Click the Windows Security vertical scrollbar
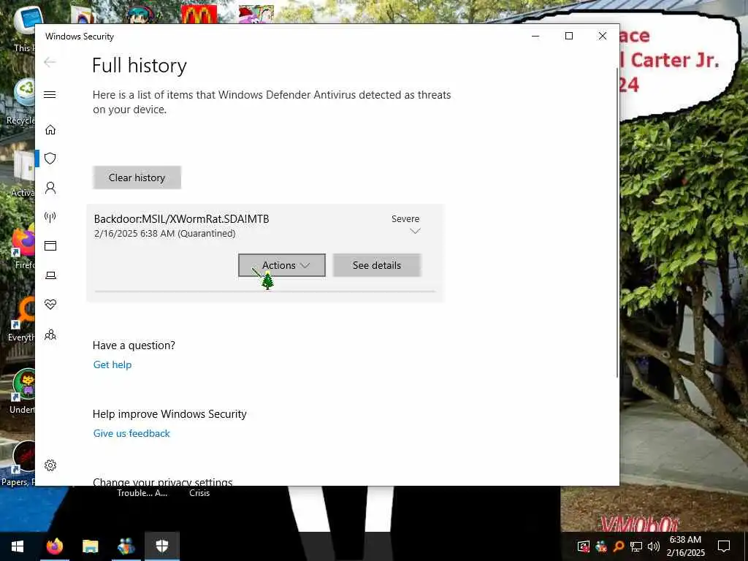748x561 pixels. pos(618,222)
